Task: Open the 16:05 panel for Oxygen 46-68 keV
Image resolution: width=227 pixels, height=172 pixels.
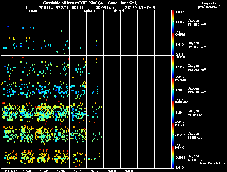Action: pyautogui.click(x=61, y=157)
